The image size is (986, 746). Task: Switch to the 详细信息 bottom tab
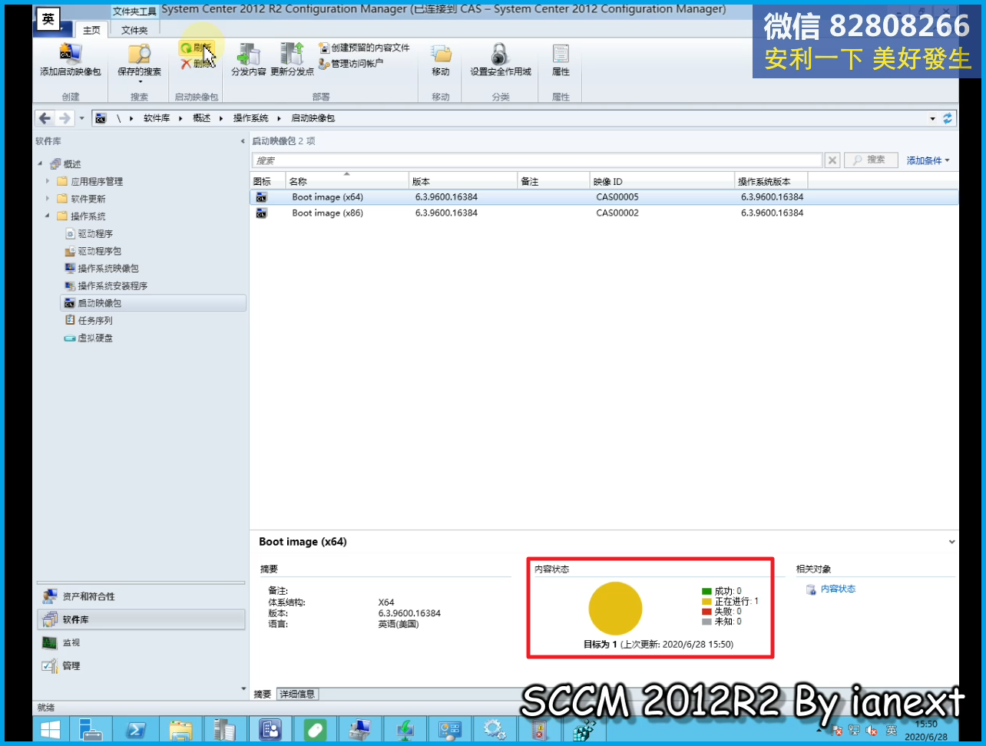[297, 694]
